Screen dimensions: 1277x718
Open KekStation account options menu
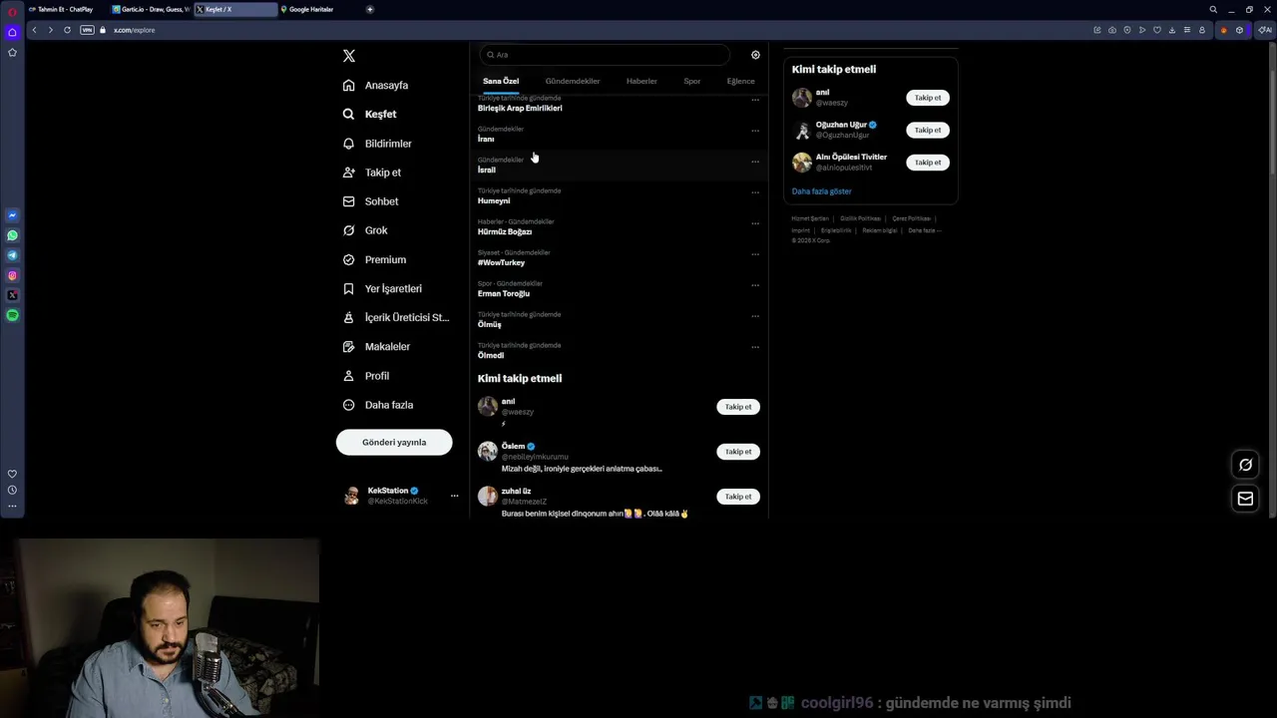click(x=454, y=496)
